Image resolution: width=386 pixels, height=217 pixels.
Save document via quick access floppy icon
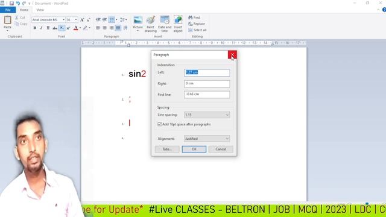[x=11, y=3]
